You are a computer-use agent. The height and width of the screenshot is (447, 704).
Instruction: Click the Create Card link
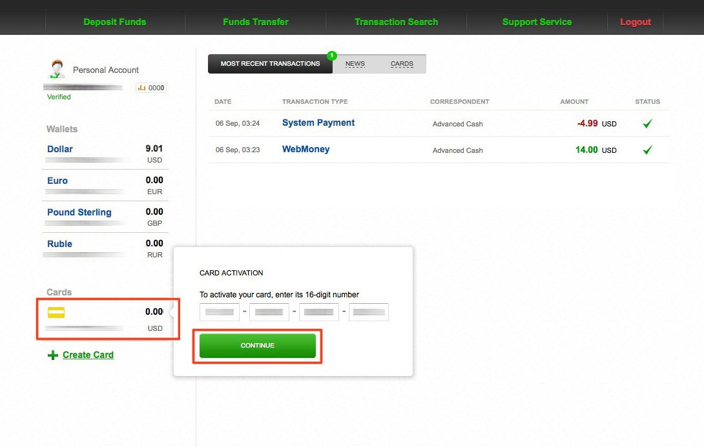pos(88,355)
